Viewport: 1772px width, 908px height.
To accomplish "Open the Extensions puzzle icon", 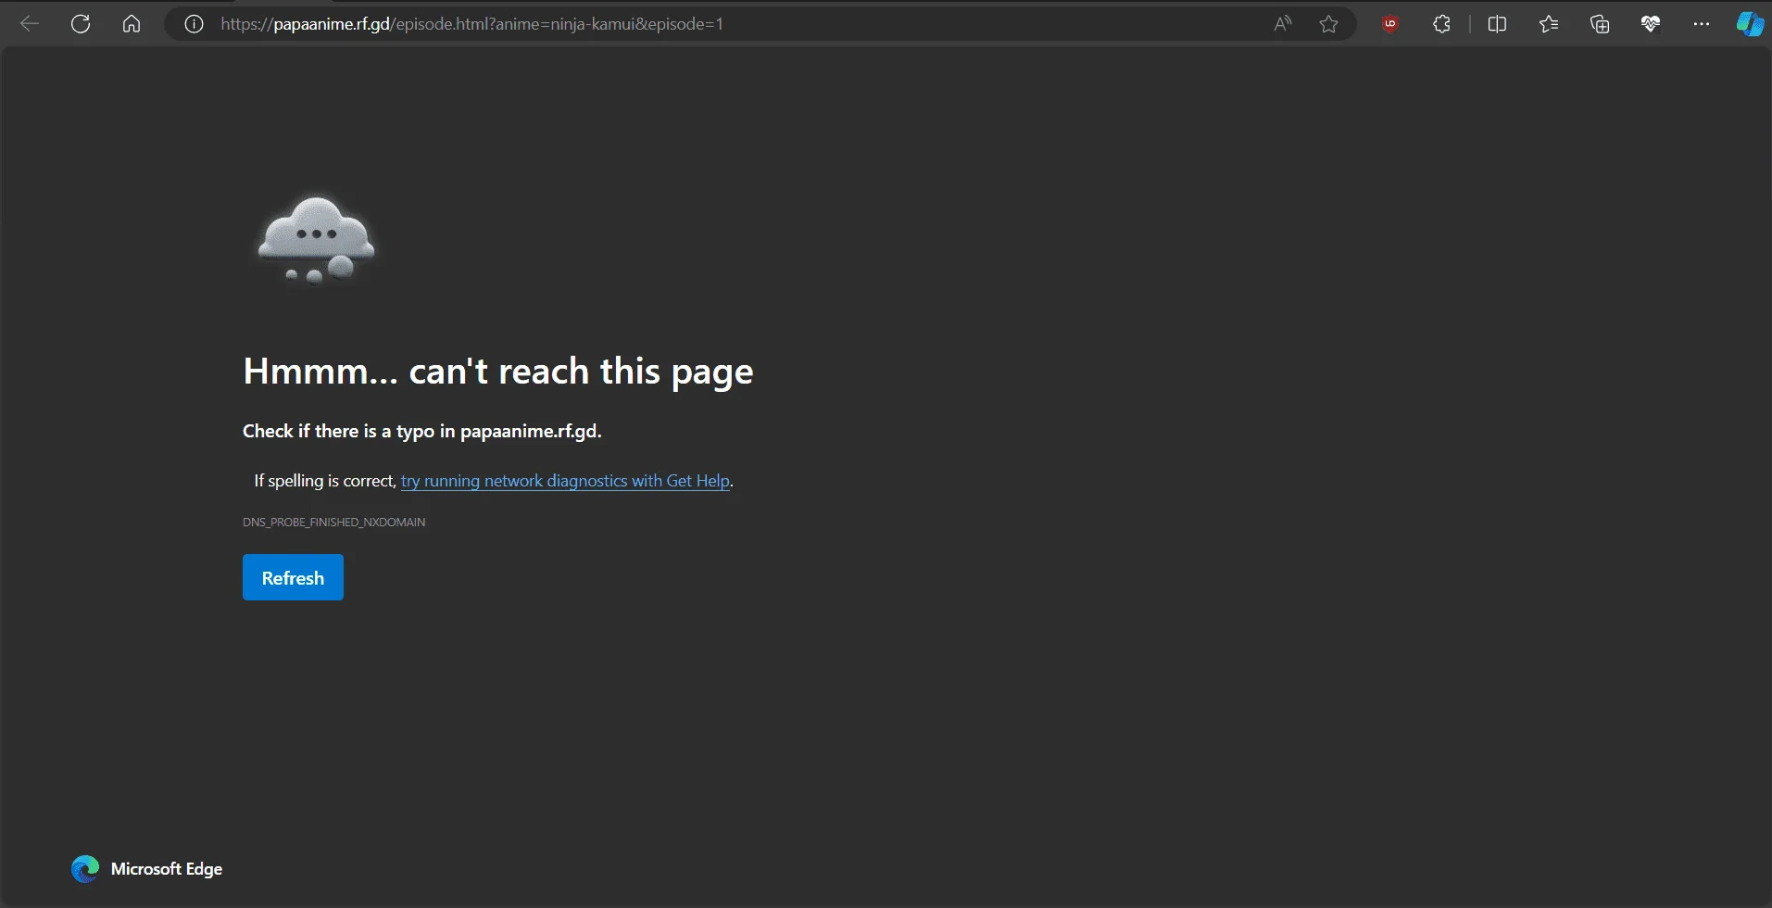I will pyautogui.click(x=1441, y=24).
